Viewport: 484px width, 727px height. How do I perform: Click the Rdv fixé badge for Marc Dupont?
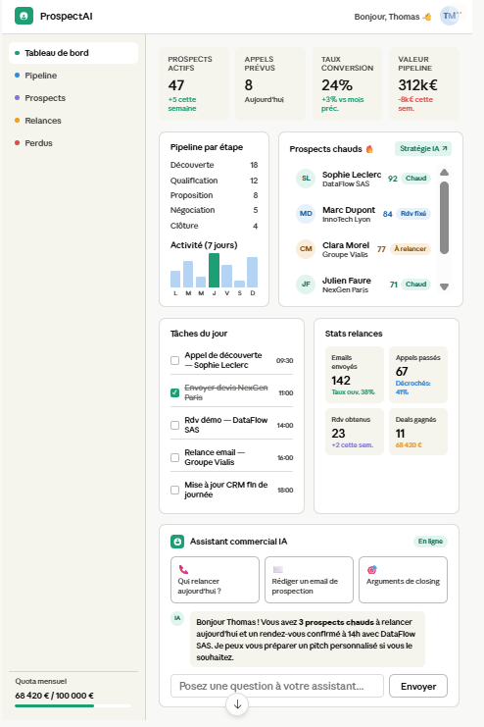pyautogui.click(x=413, y=213)
